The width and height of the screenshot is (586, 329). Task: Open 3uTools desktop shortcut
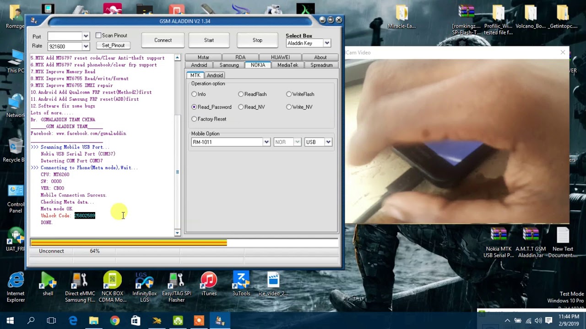point(241,284)
